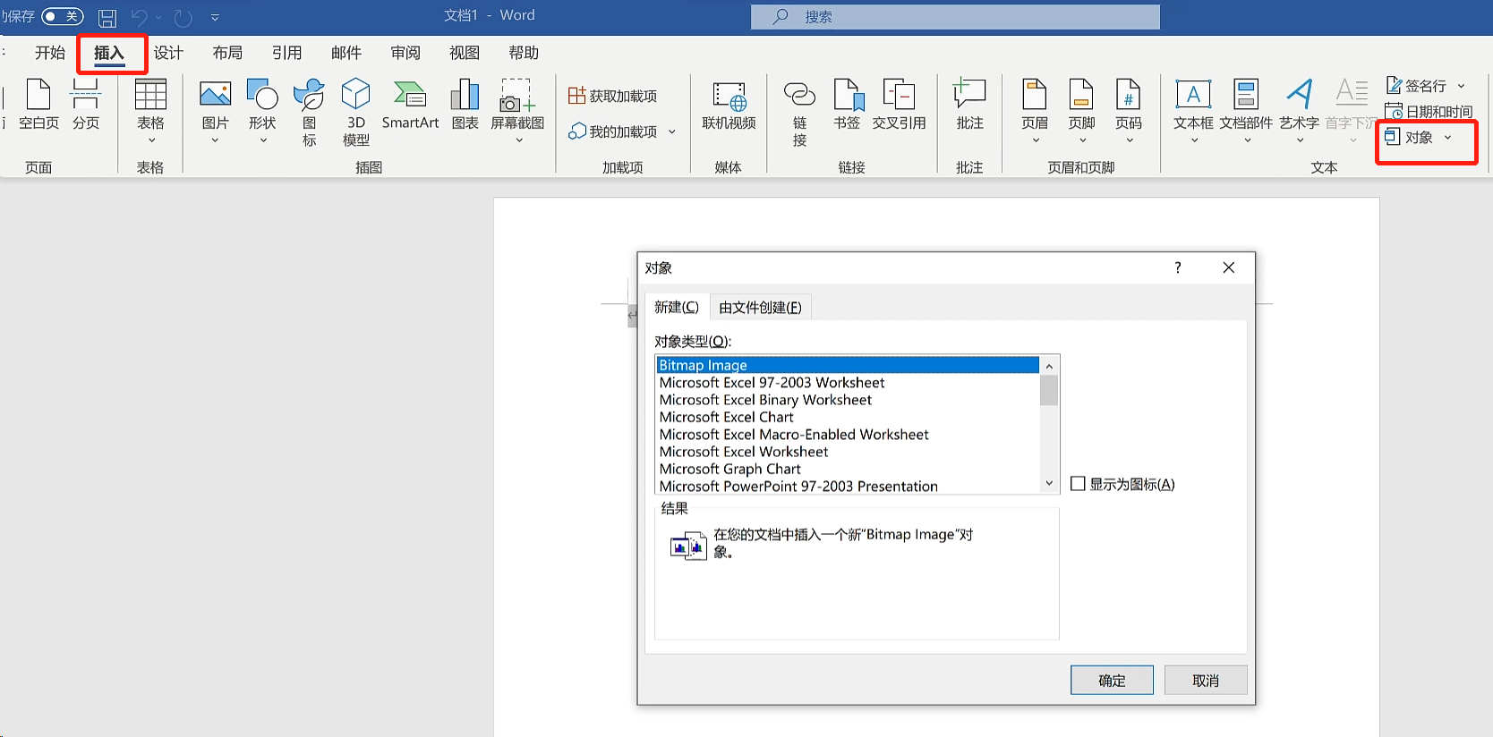This screenshot has height=737, width=1493.
Task: Select Microsoft Excel Binary Worksheet
Action: coord(847,400)
